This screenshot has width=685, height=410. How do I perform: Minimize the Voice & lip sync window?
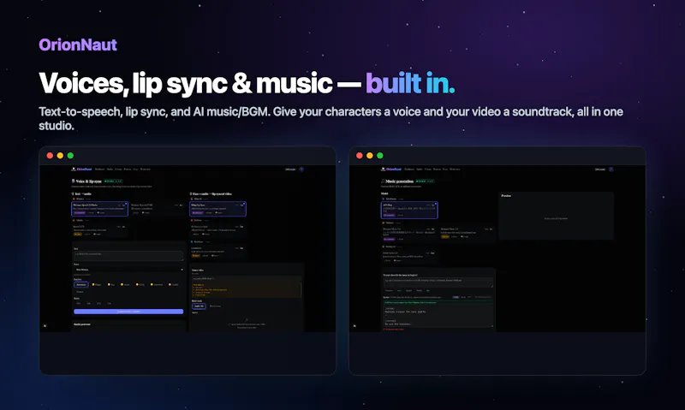click(x=60, y=156)
